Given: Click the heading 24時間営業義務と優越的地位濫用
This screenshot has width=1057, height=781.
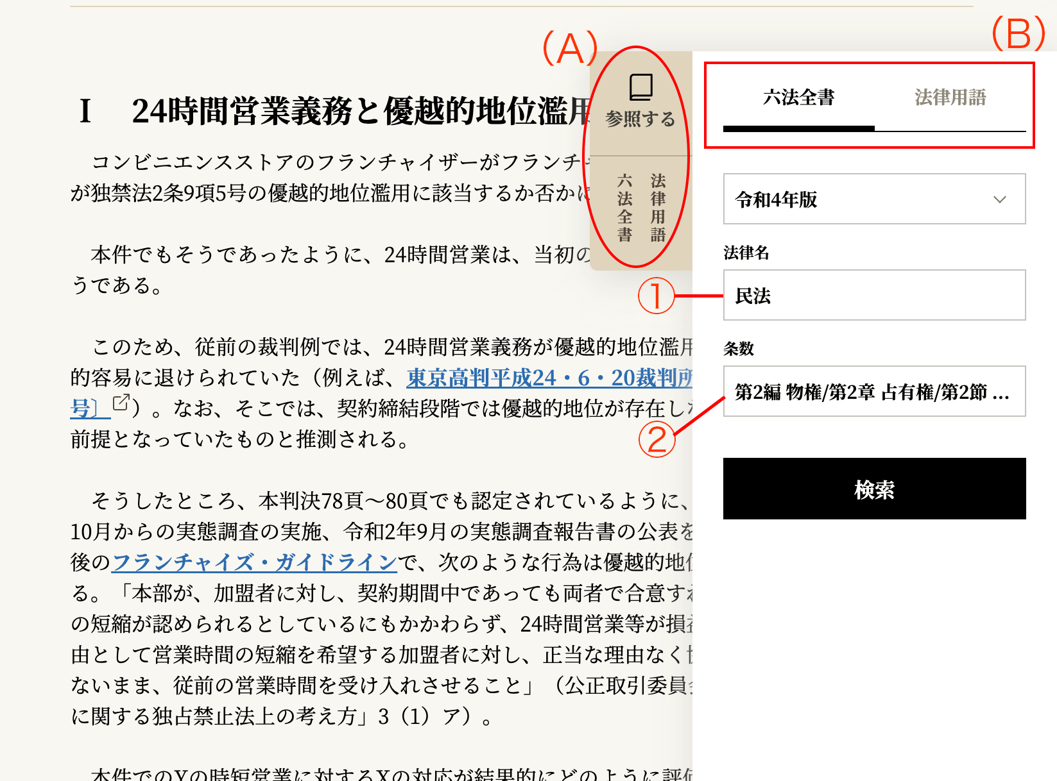Looking at the screenshot, I should coord(359,111).
